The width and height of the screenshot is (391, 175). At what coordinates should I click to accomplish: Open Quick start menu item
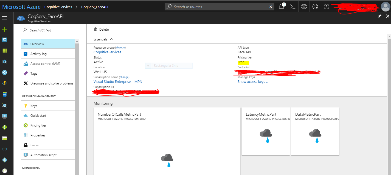48,115
